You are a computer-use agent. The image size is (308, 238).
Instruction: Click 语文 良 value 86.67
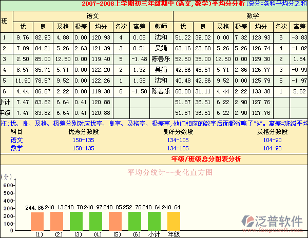pyautogui.click(x=43, y=91)
